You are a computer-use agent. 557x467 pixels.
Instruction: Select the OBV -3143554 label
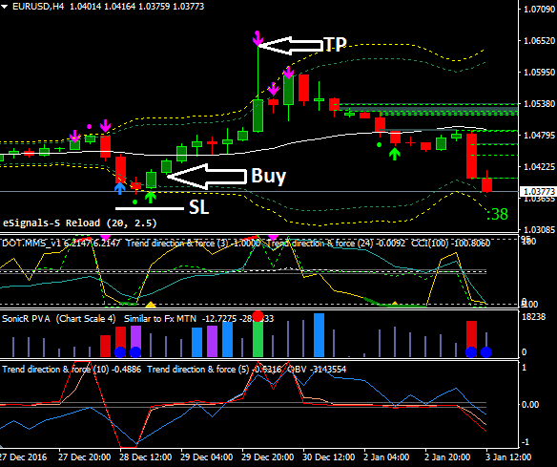pos(317,370)
